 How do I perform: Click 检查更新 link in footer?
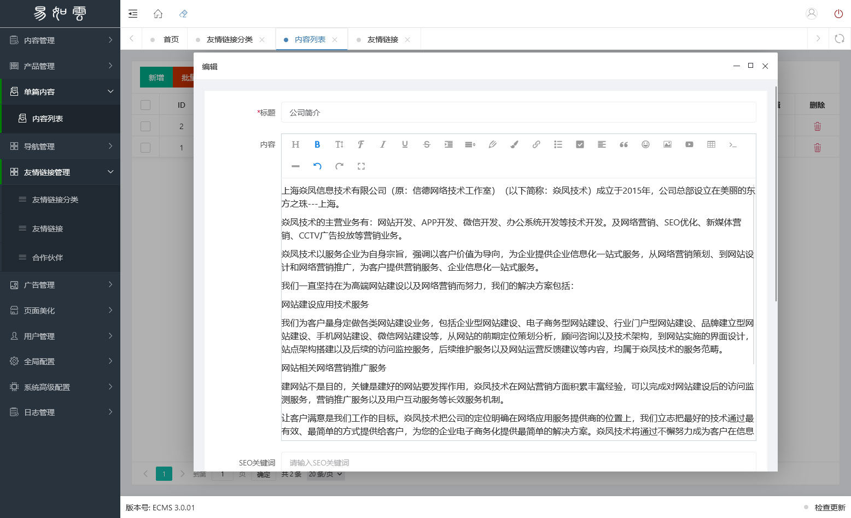[830, 508]
